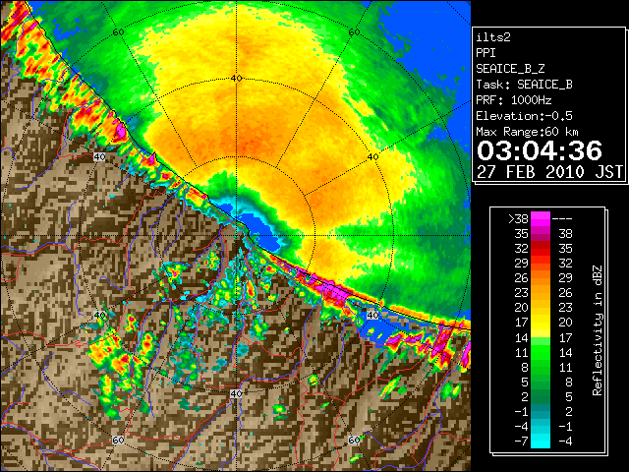Pick the orange legend swatch beside left "23"
Image resolution: width=629 pixels, height=472 pixels.
click(541, 293)
